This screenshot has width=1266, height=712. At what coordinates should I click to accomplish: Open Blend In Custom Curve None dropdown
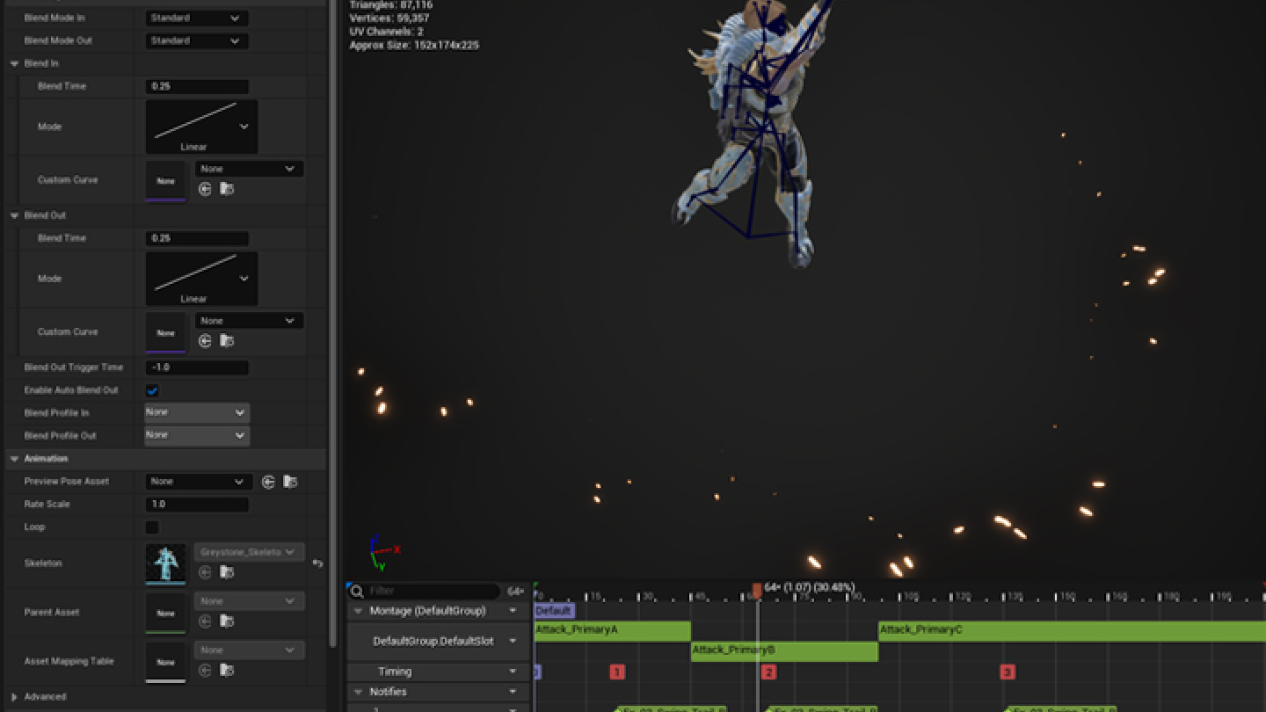point(249,169)
